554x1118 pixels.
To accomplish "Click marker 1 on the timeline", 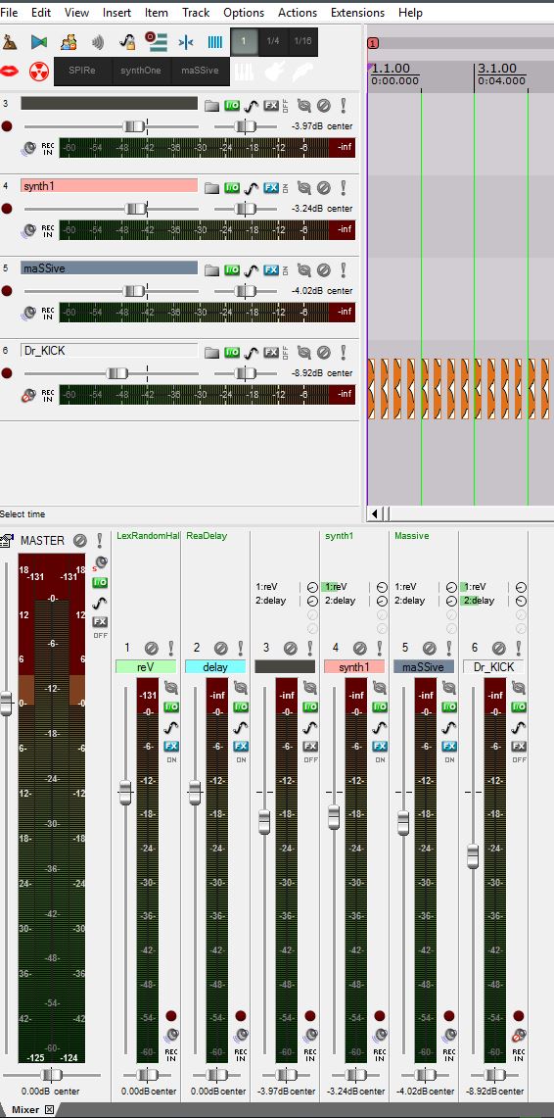I will pos(373,43).
